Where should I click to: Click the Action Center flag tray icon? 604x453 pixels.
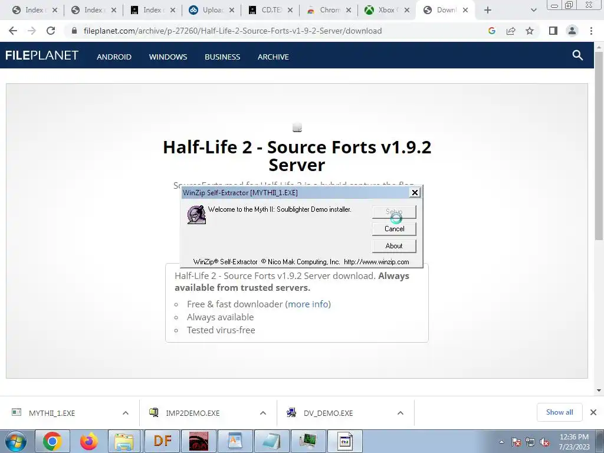point(516,442)
